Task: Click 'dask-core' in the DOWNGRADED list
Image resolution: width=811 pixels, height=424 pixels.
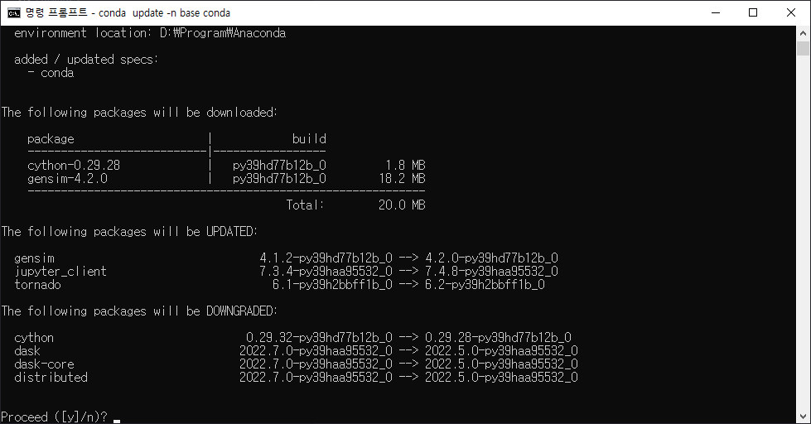Action: [x=44, y=364]
